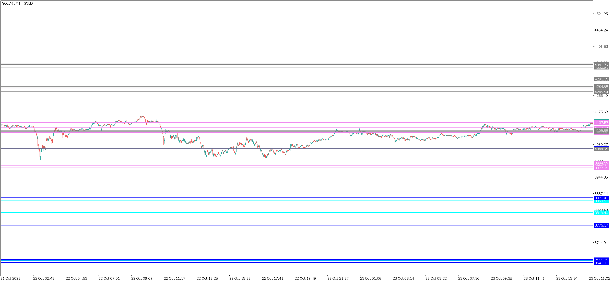The height and width of the screenshot is (282, 613).
Task: Click the 22 Oct 09:09 time label
Action: 142,278
